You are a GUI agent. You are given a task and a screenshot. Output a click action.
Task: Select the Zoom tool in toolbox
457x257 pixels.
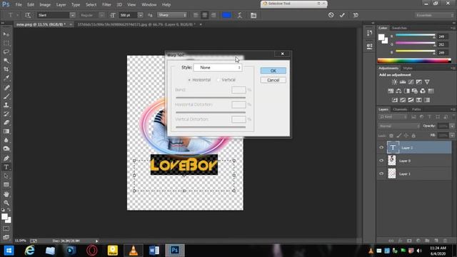point(6,203)
